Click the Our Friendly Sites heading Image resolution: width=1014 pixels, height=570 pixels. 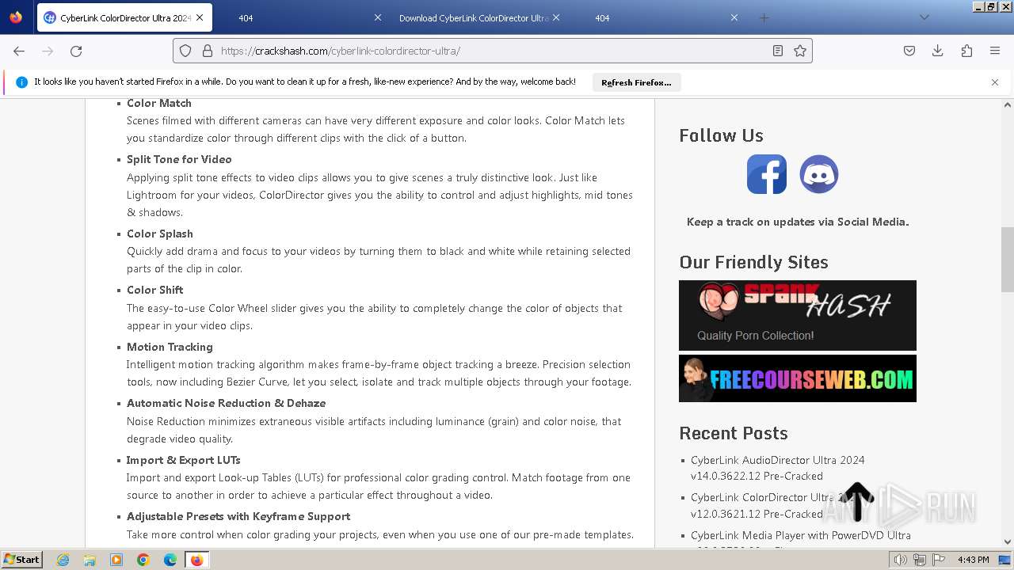[x=753, y=262]
